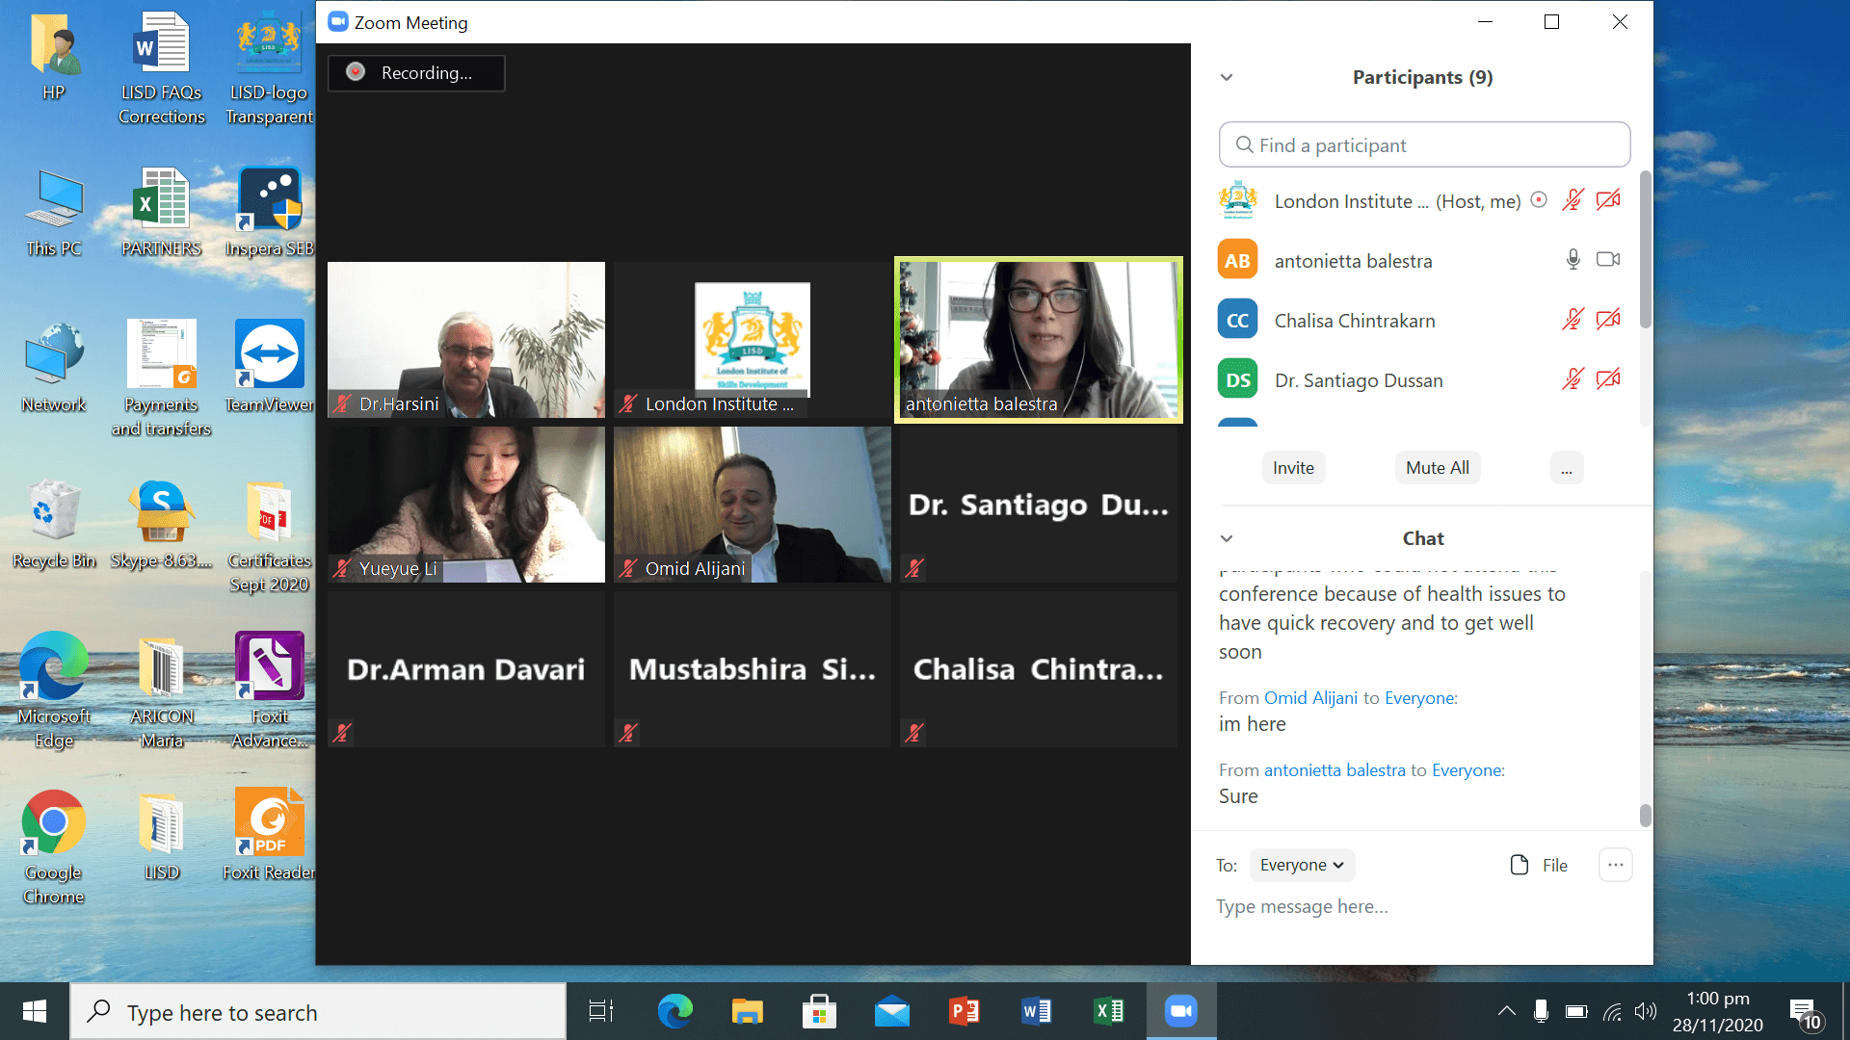
Task: Open more options beside Mute All
Action: pos(1567,468)
